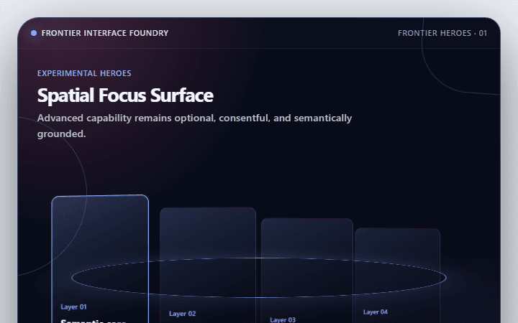Click the FRONTIER HEROES · 01 label
Image resolution: width=518 pixels, height=323 pixels.
point(442,33)
